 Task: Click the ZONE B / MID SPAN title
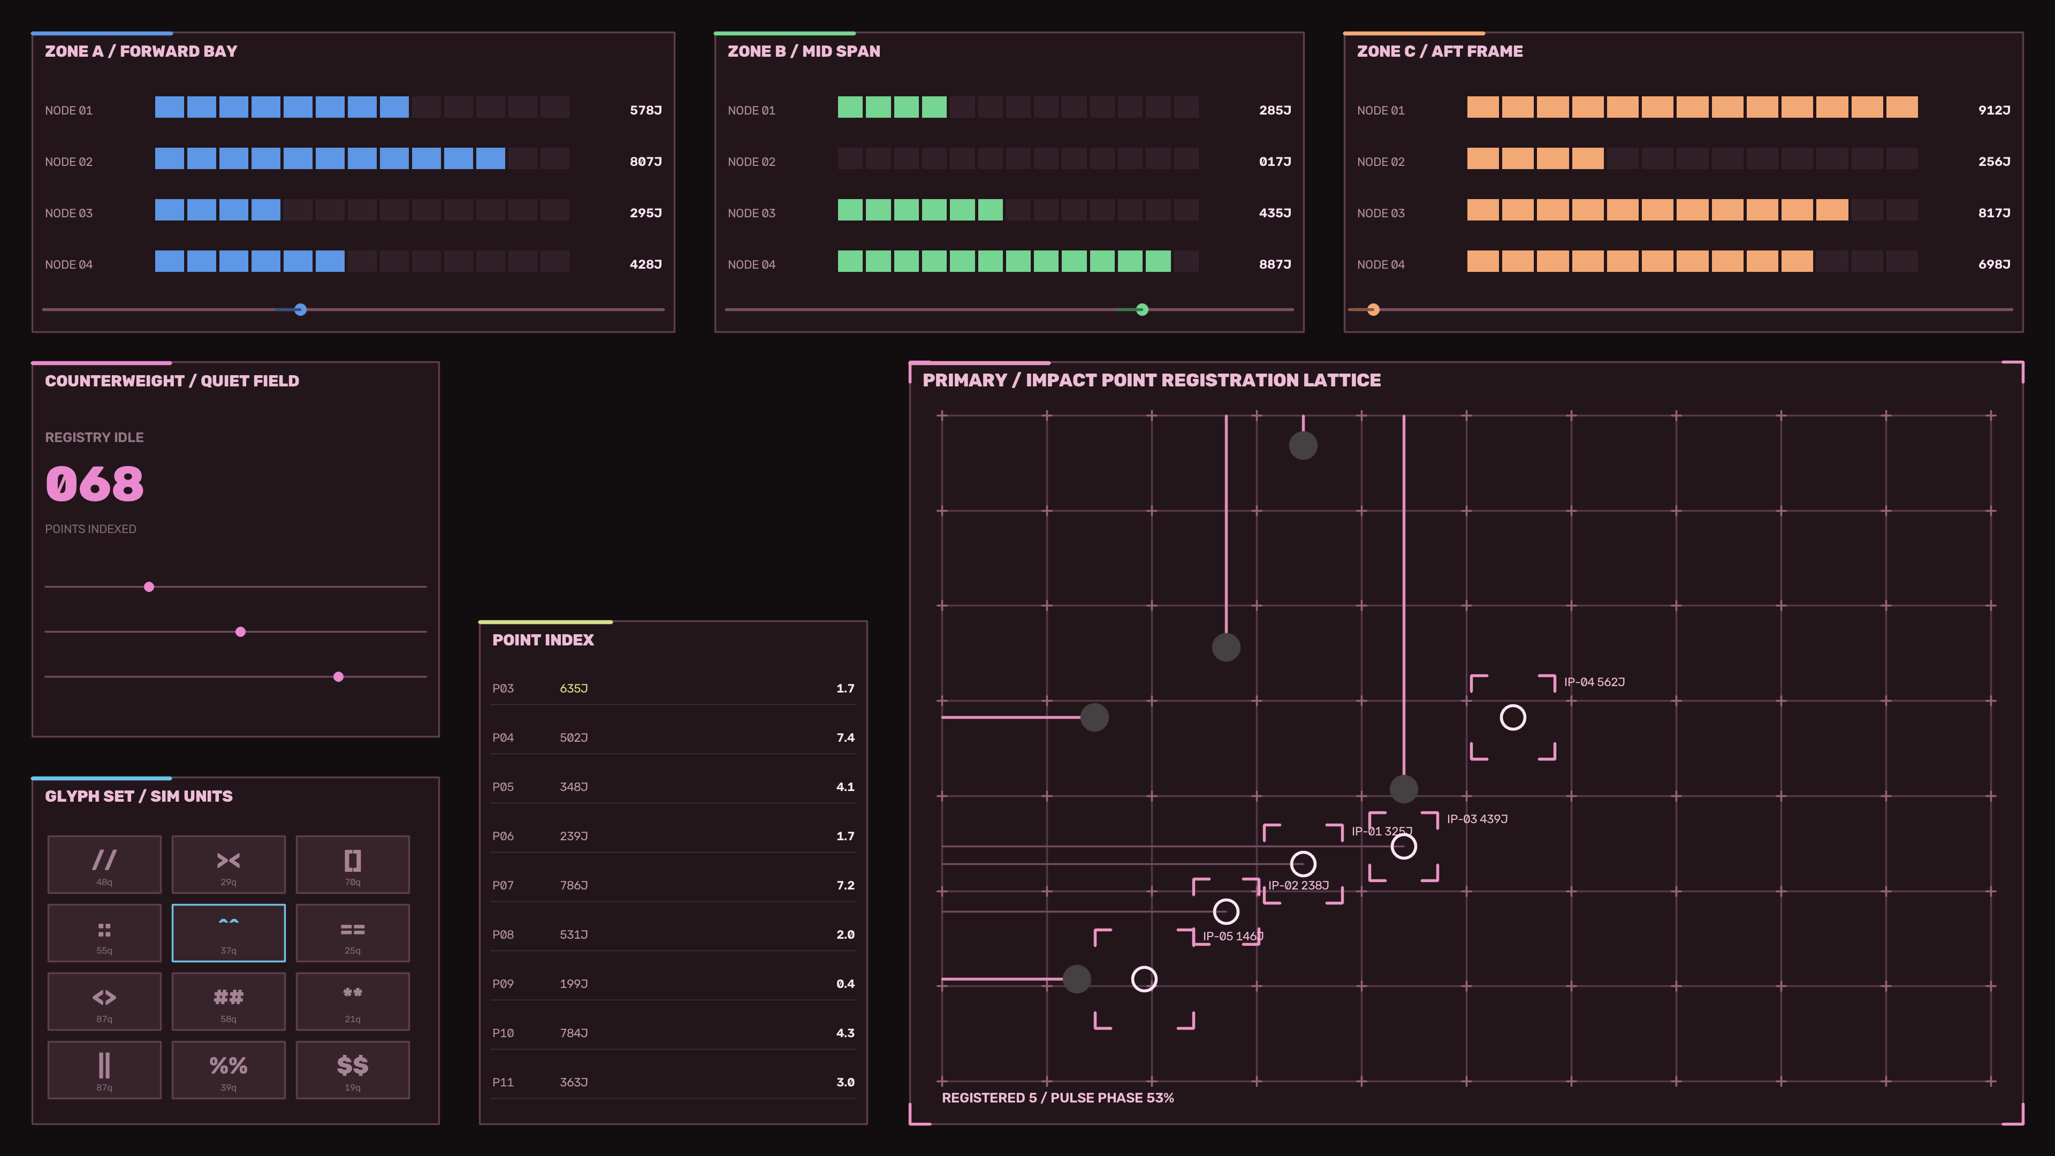804,51
